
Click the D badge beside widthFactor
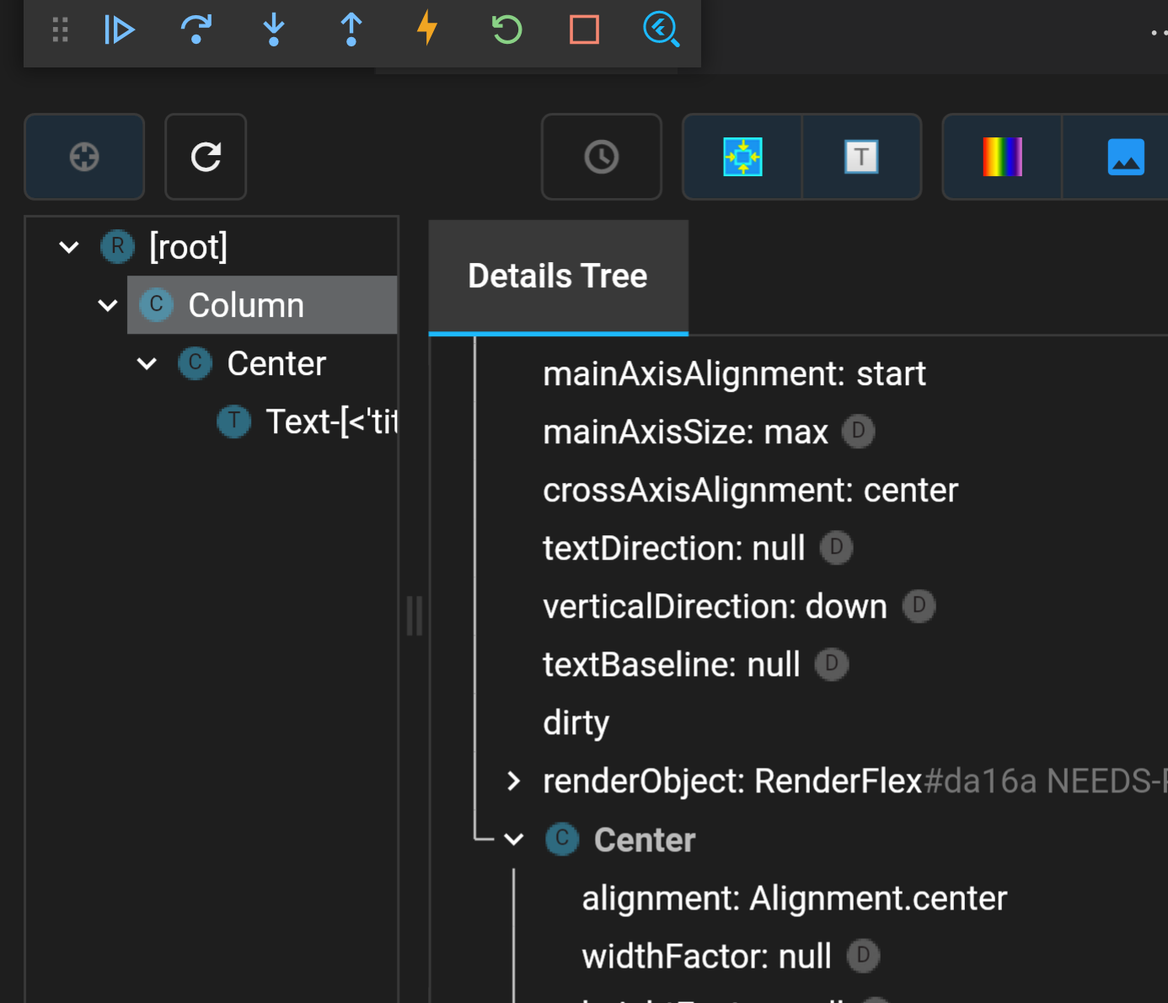(863, 956)
